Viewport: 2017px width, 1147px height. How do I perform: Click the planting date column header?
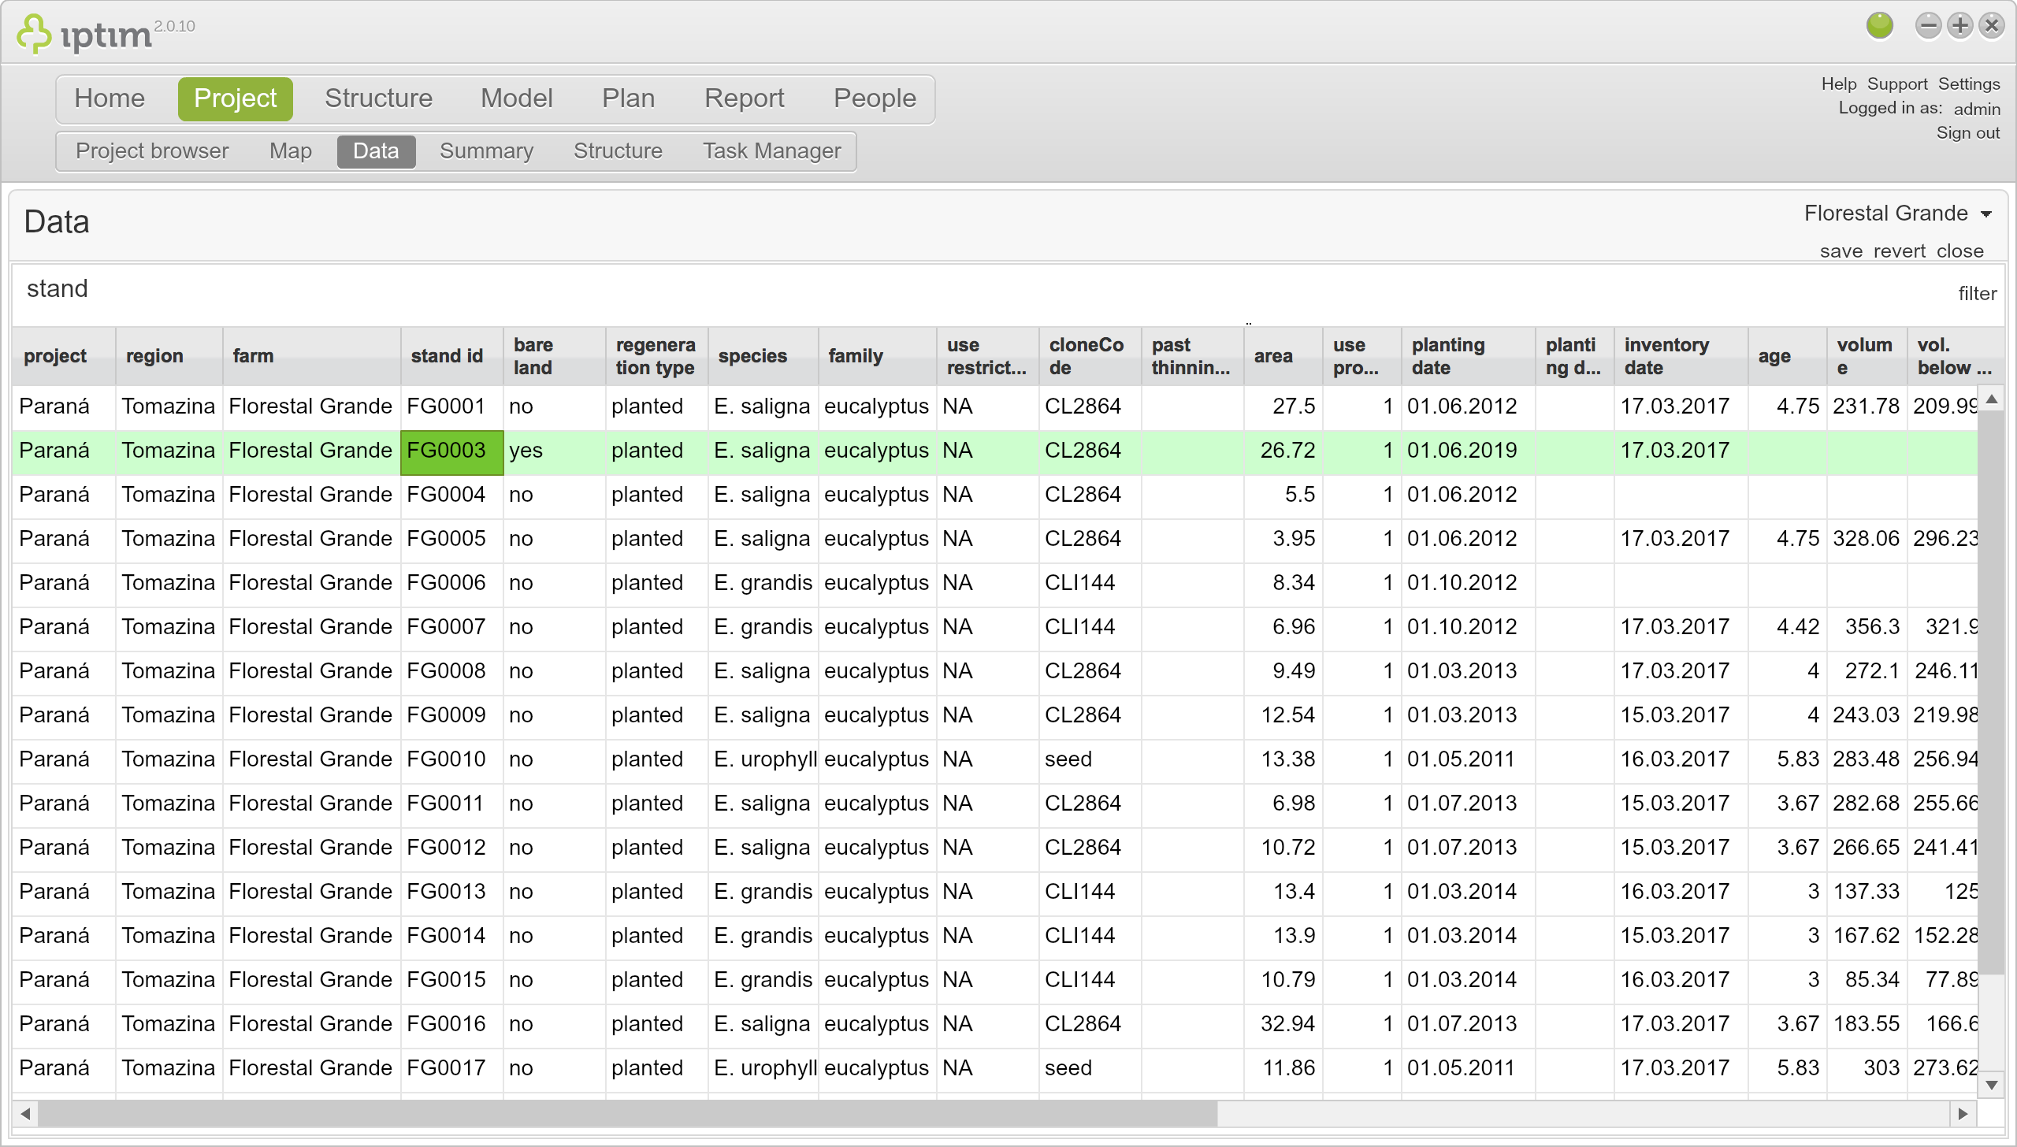tap(1468, 356)
